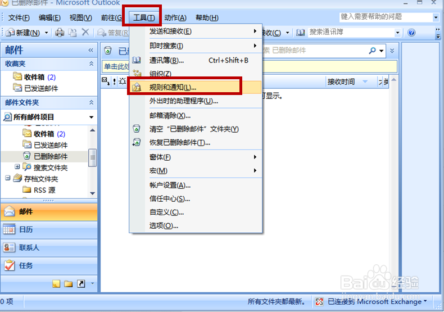This screenshot has height=312, width=444.
Task: Select 外出时的助理程序(U)... menu entry
Action: (196, 101)
